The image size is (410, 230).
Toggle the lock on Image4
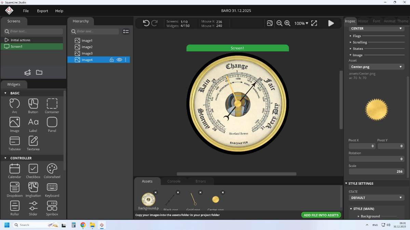coord(112,60)
